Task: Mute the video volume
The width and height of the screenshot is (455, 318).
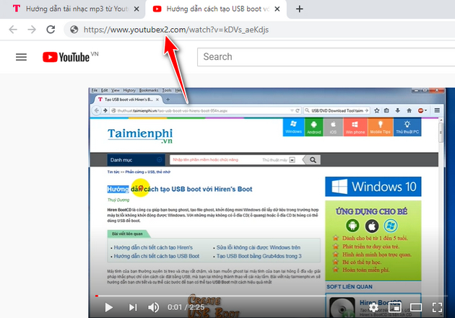Action: pyautogui.click(x=154, y=307)
